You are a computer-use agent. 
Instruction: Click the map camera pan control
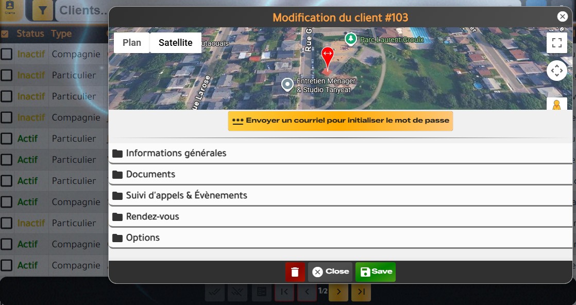[556, 71]
